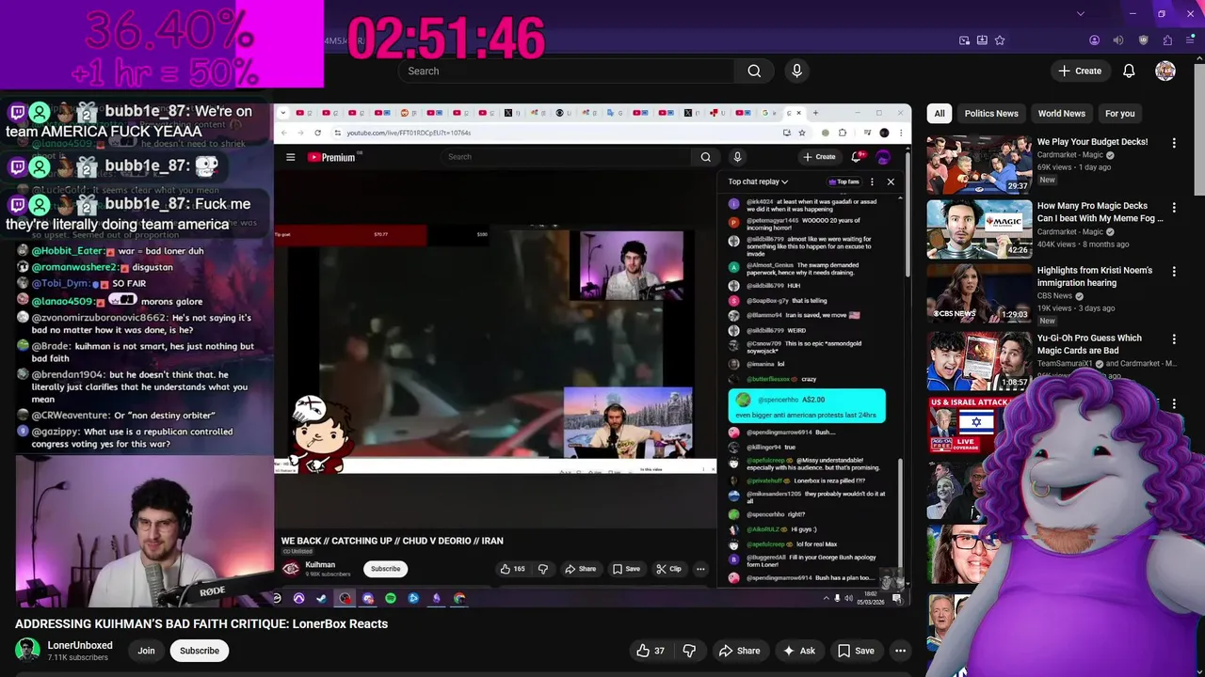Open the account avatar menu
This screenshot has height=677, width=1205.
1165,71
